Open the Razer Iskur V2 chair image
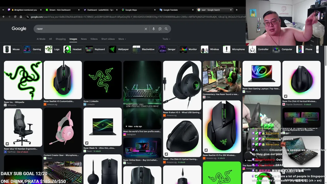Image resolution: width=327 pixels, height=184 pixels. (x=23, y=127)
